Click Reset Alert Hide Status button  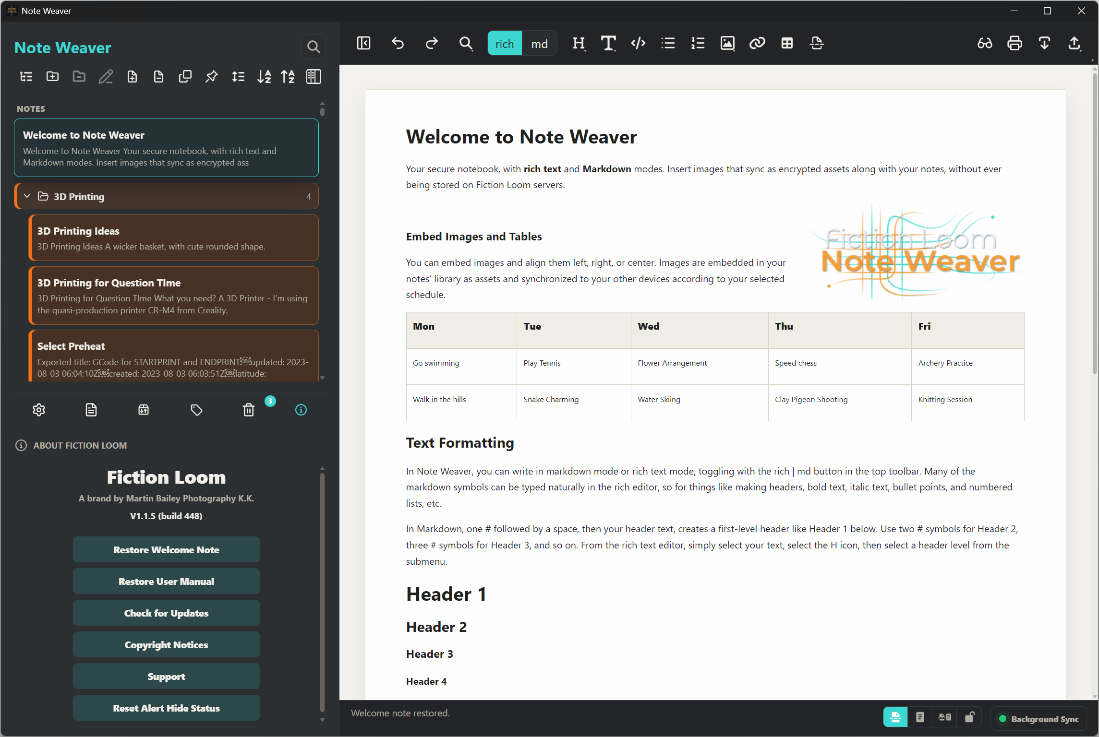[x=166, y=708]
